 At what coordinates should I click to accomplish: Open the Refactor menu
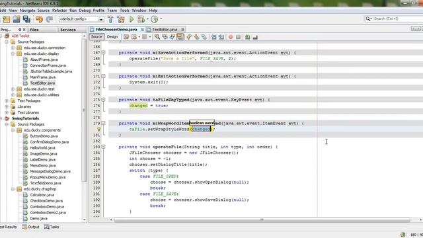tap(59, 11)
